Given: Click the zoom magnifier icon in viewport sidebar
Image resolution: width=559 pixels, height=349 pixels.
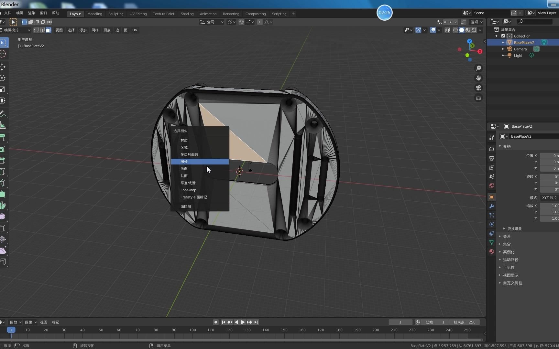Looking at the screenshot, I should tap(479, 68).
